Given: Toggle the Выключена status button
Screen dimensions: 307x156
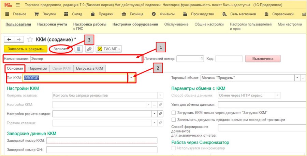Looking at the screenshot, I should point(263,58).
